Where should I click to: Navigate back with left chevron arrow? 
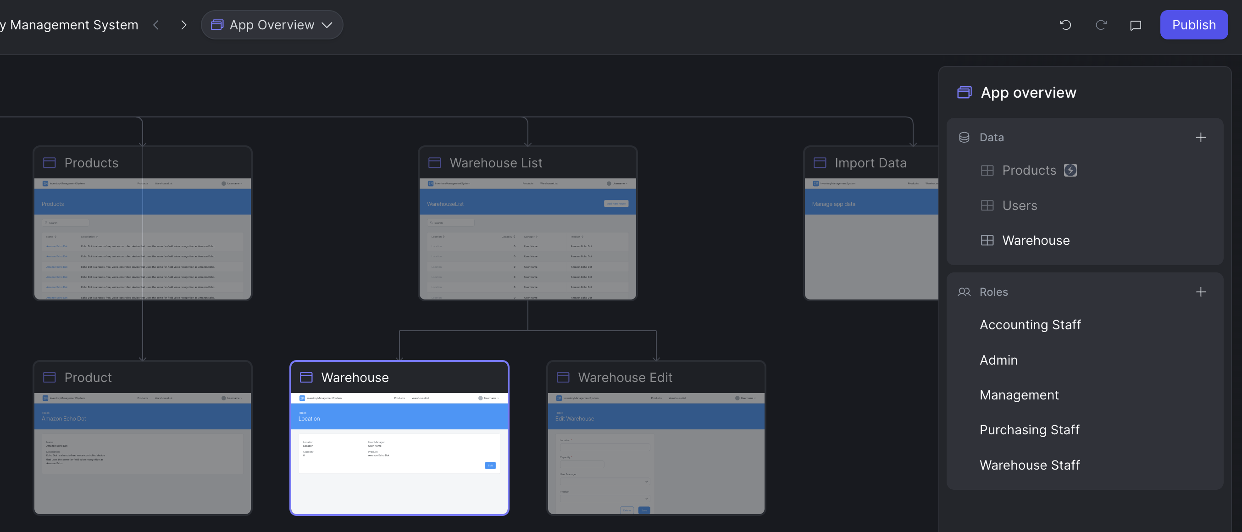click(156, 25)
